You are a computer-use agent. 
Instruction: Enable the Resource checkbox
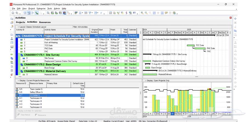[36, 115]
